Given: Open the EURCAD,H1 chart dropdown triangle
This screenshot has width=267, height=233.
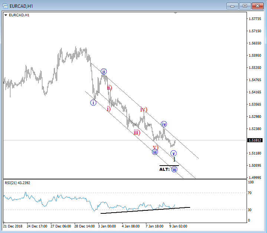Looking at the screenshot, I should [6, 15].
